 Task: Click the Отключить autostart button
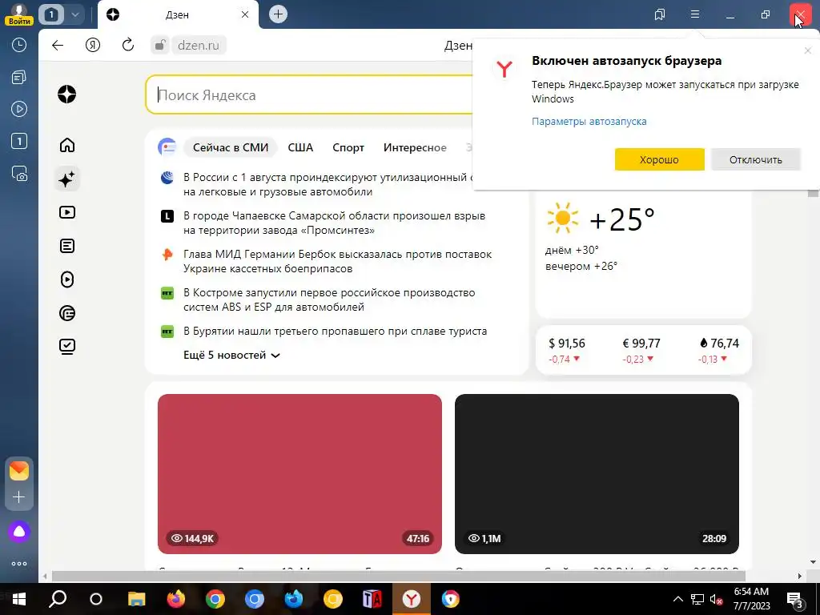tap(756, 159)
